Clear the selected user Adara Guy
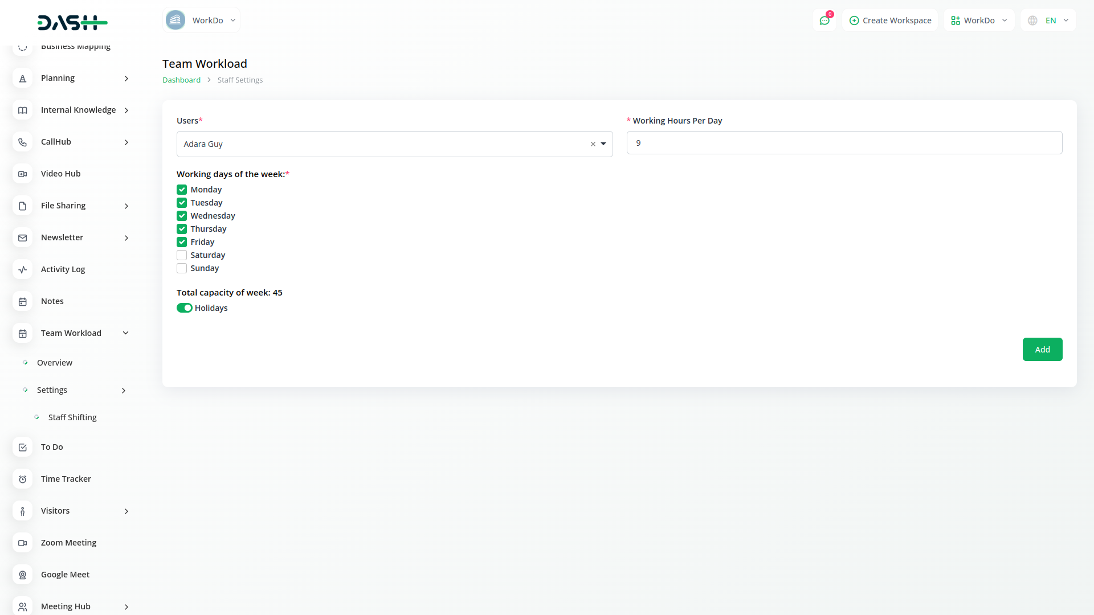 593,144
